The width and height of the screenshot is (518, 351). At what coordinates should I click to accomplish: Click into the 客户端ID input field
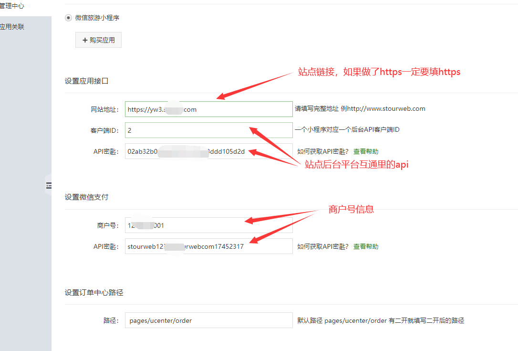[x=208, y=130]
